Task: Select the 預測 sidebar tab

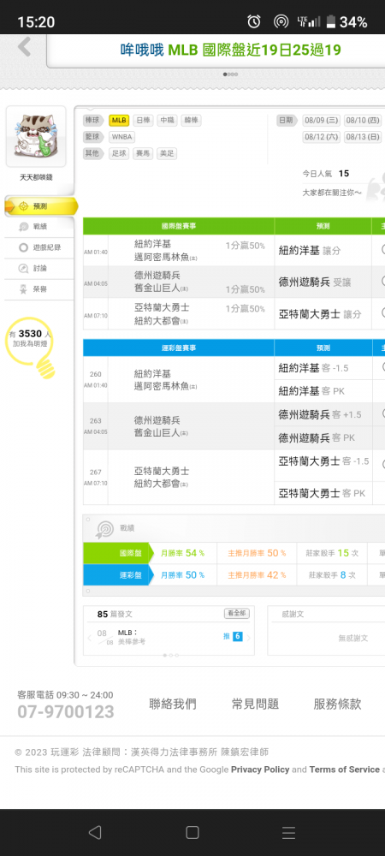Action: pos(39,205)
